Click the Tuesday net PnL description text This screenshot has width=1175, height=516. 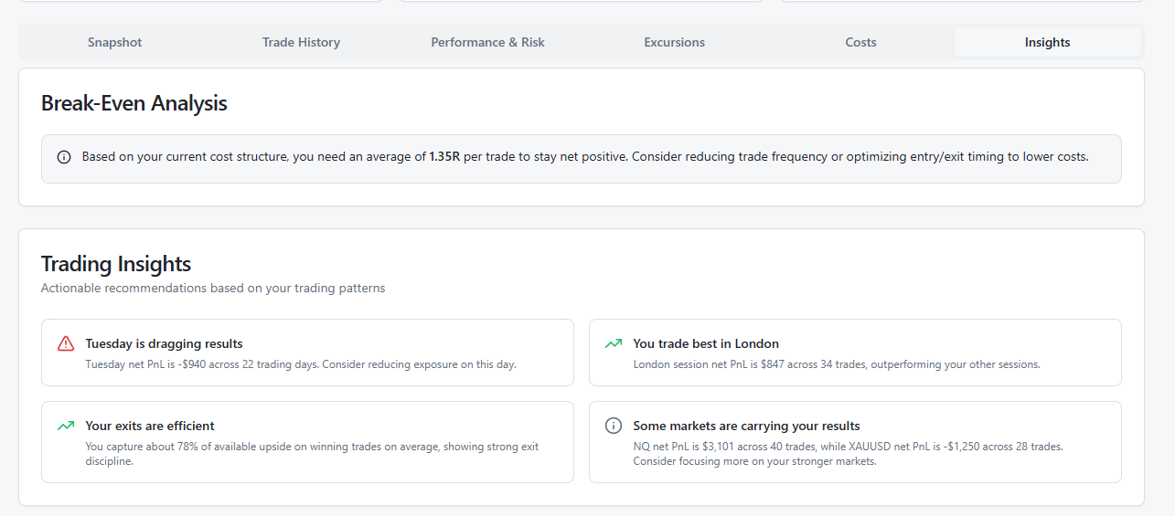[x=301, y=364]
